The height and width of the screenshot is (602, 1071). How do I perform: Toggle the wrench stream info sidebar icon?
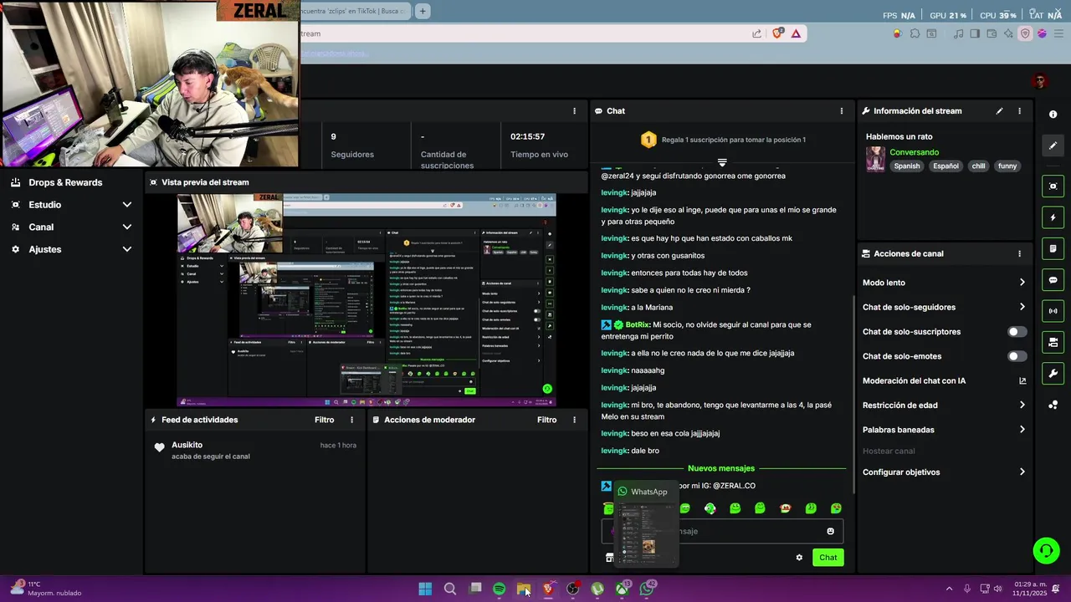(1053, 373)
